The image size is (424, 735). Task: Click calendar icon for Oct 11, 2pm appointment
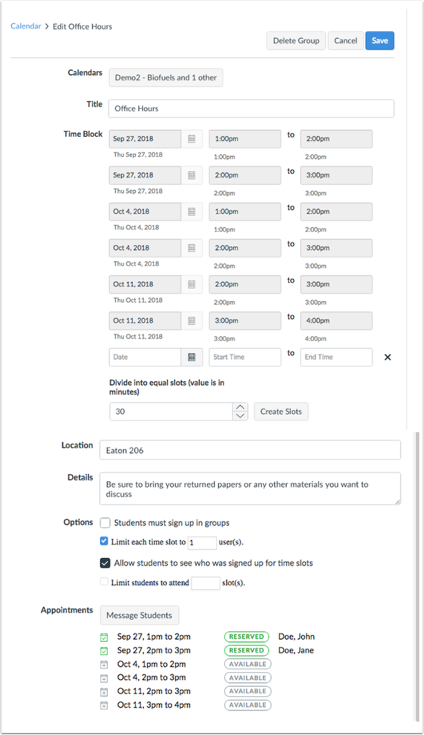(104, 691)
